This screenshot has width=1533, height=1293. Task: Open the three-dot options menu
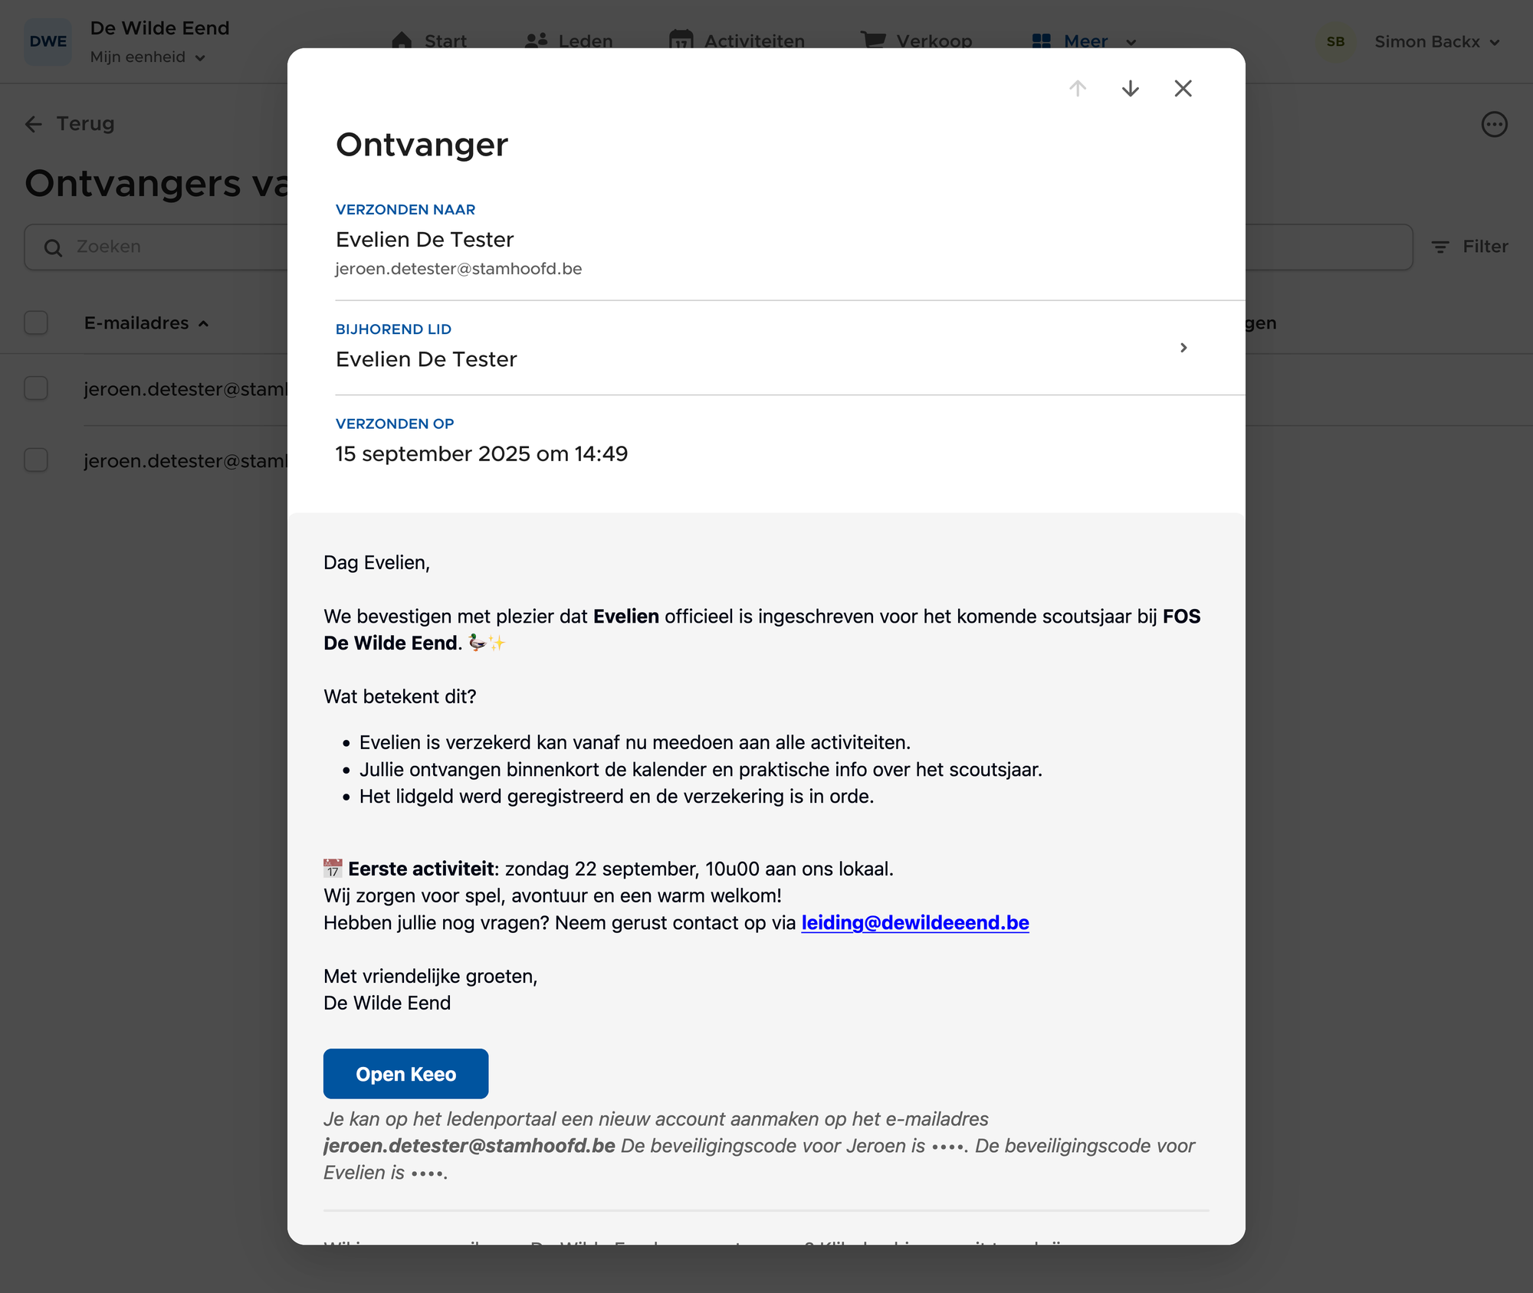pos(1494,124)
